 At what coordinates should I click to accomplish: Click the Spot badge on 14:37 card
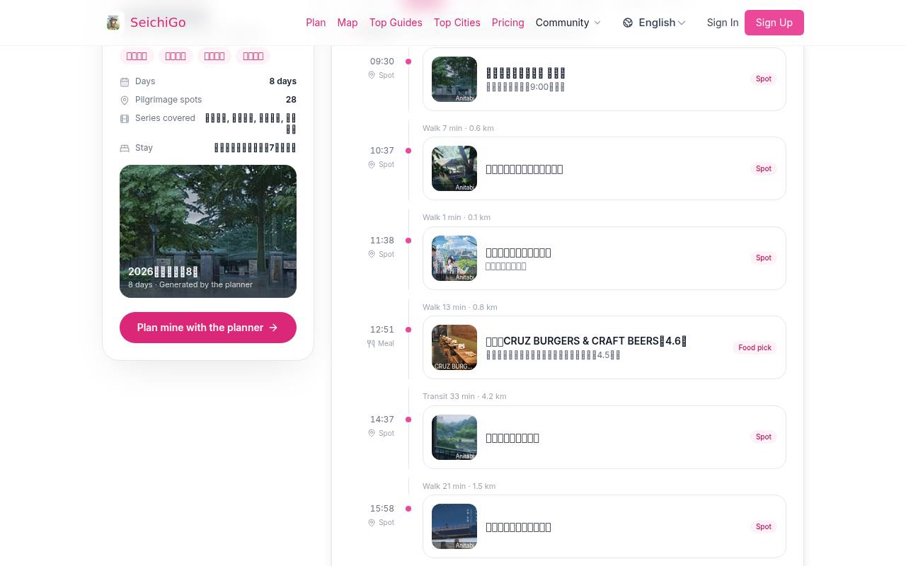pyautogui.click(x=763, y=437)
